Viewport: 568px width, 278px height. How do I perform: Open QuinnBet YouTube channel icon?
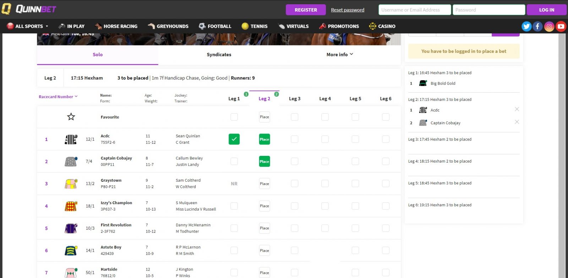[x=561, y=26]
